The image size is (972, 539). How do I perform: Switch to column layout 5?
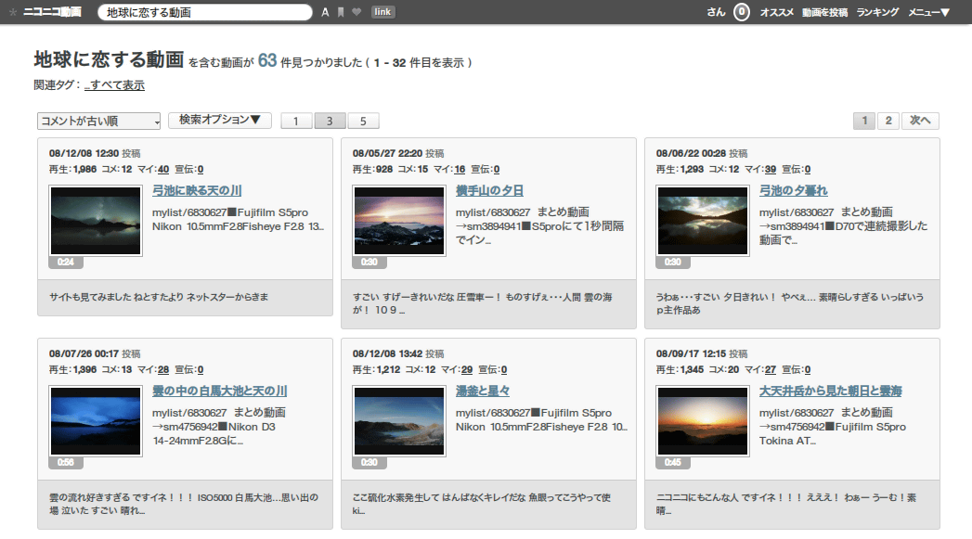click(363, 121)
